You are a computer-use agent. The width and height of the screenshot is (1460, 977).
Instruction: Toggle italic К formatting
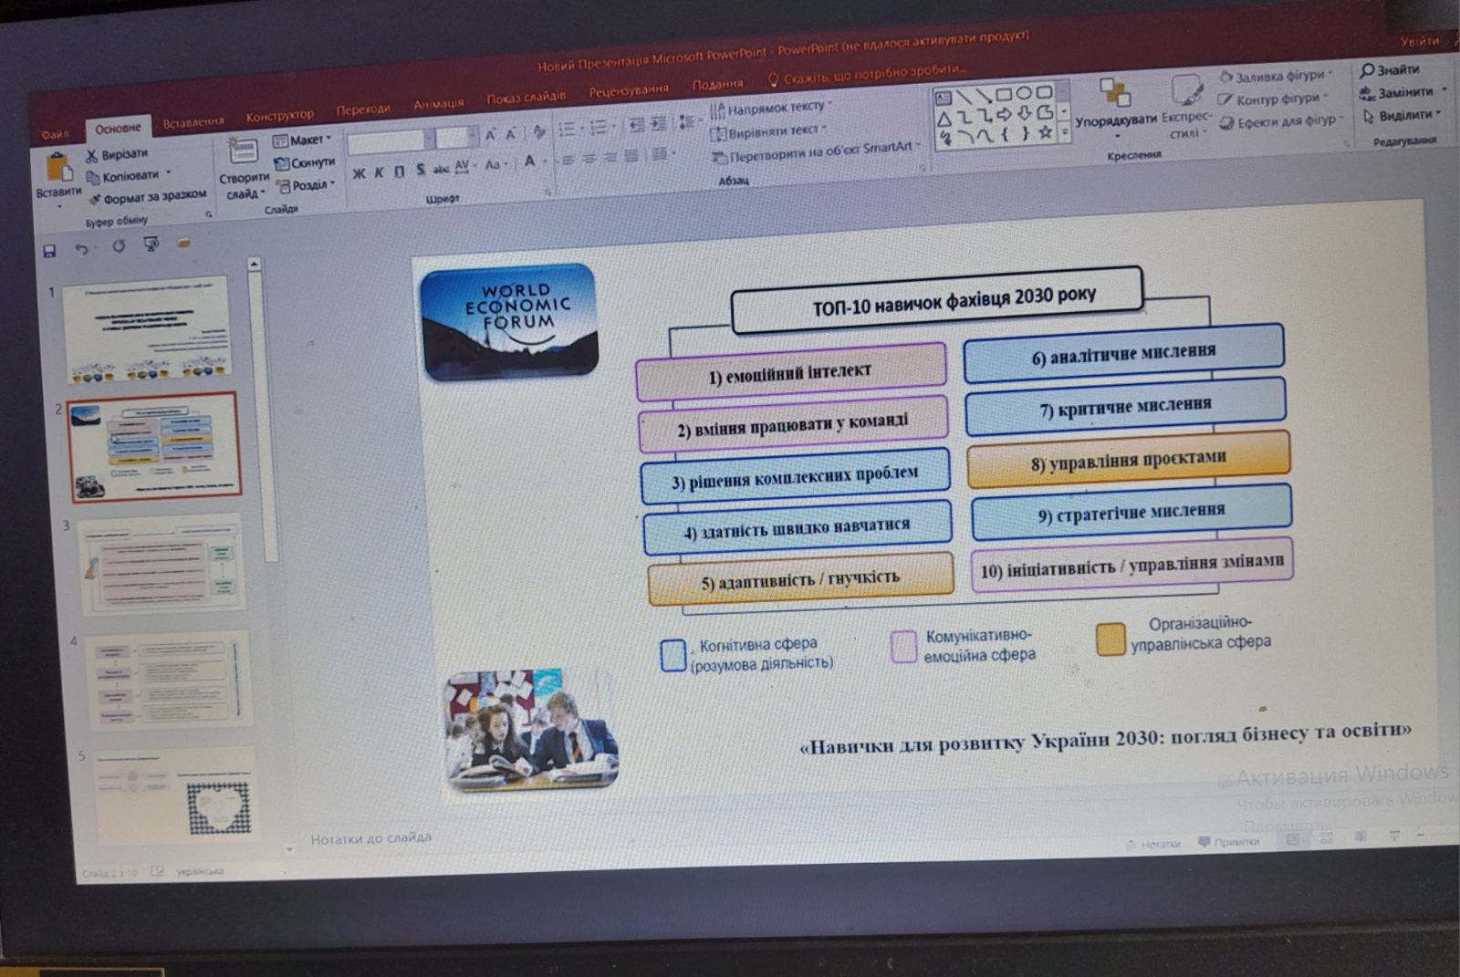pos(379,172)
